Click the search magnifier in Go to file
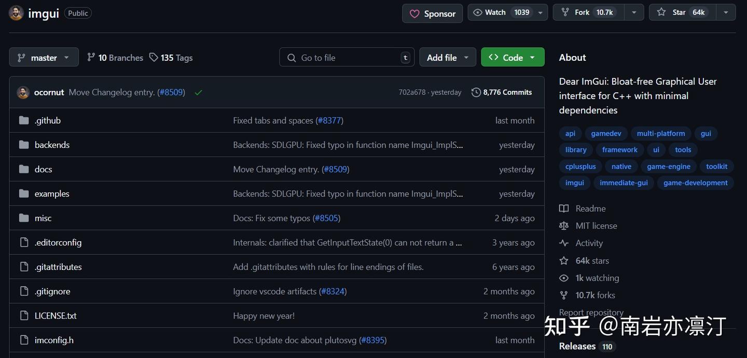This screenshot has height=358, width=747. [x=292, y=57]
